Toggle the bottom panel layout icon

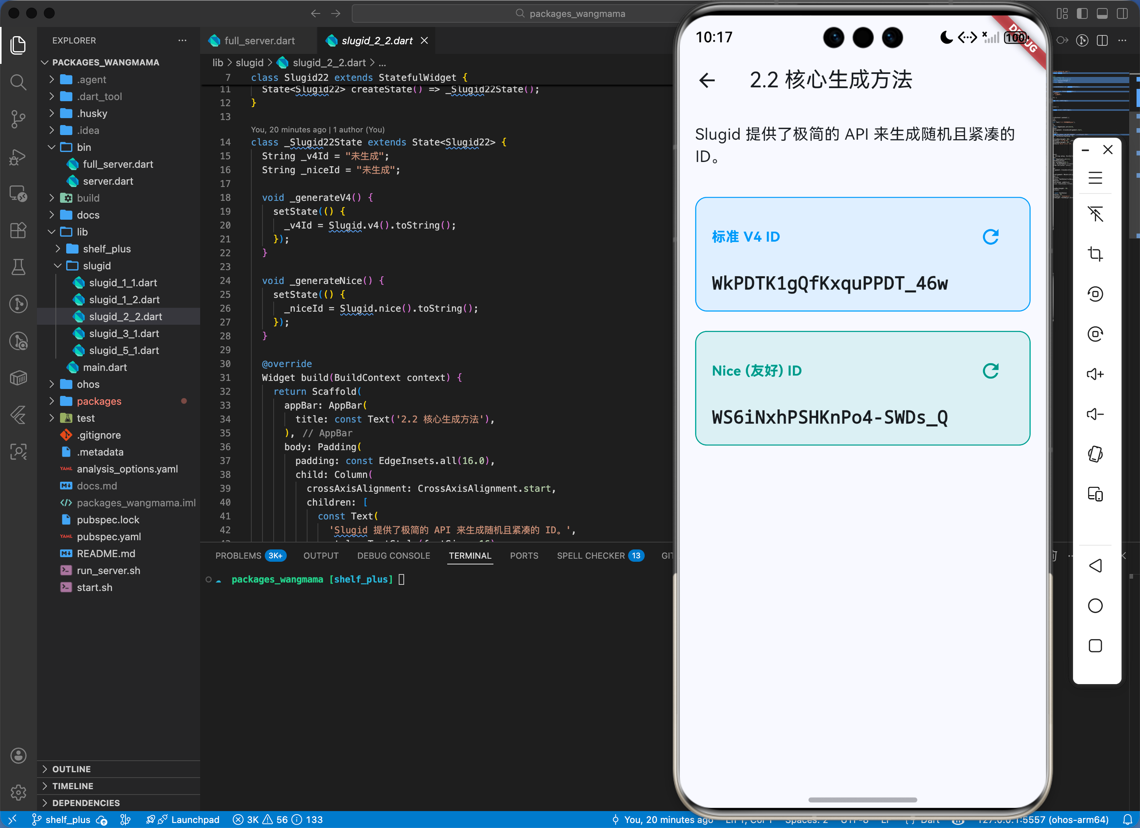click(x=1102, y=13)
